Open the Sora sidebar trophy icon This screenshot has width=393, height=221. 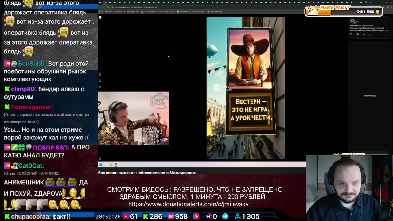[x=100, y=87]
